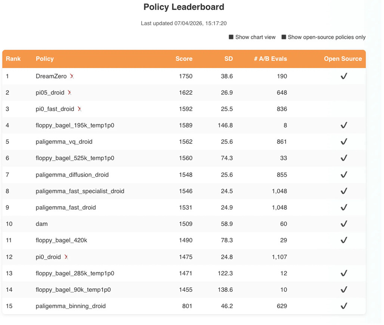Click the Show open-source policies only label
The image size is (384, 325).
point(327,37)
